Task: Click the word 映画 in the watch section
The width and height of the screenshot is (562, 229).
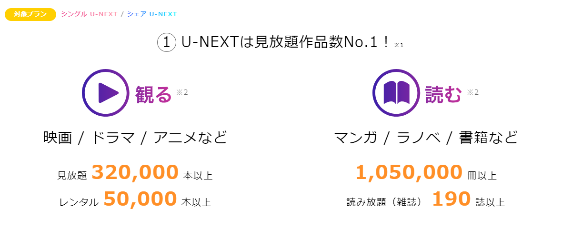Action: (x=57, y=138)
